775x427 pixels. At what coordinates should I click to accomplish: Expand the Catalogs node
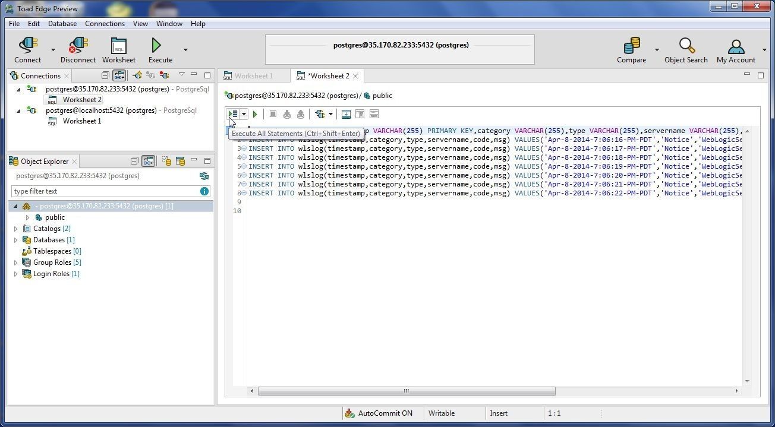[16, 229]
